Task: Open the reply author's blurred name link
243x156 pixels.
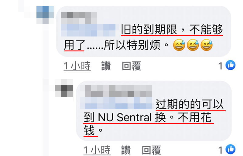Action: [x=118, y=91]
